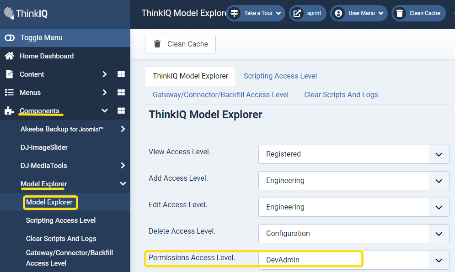Switch to Gateway/Connector/Backfill Access Level tab
Viewport: 455px width, 272px height.
[220, 95]
